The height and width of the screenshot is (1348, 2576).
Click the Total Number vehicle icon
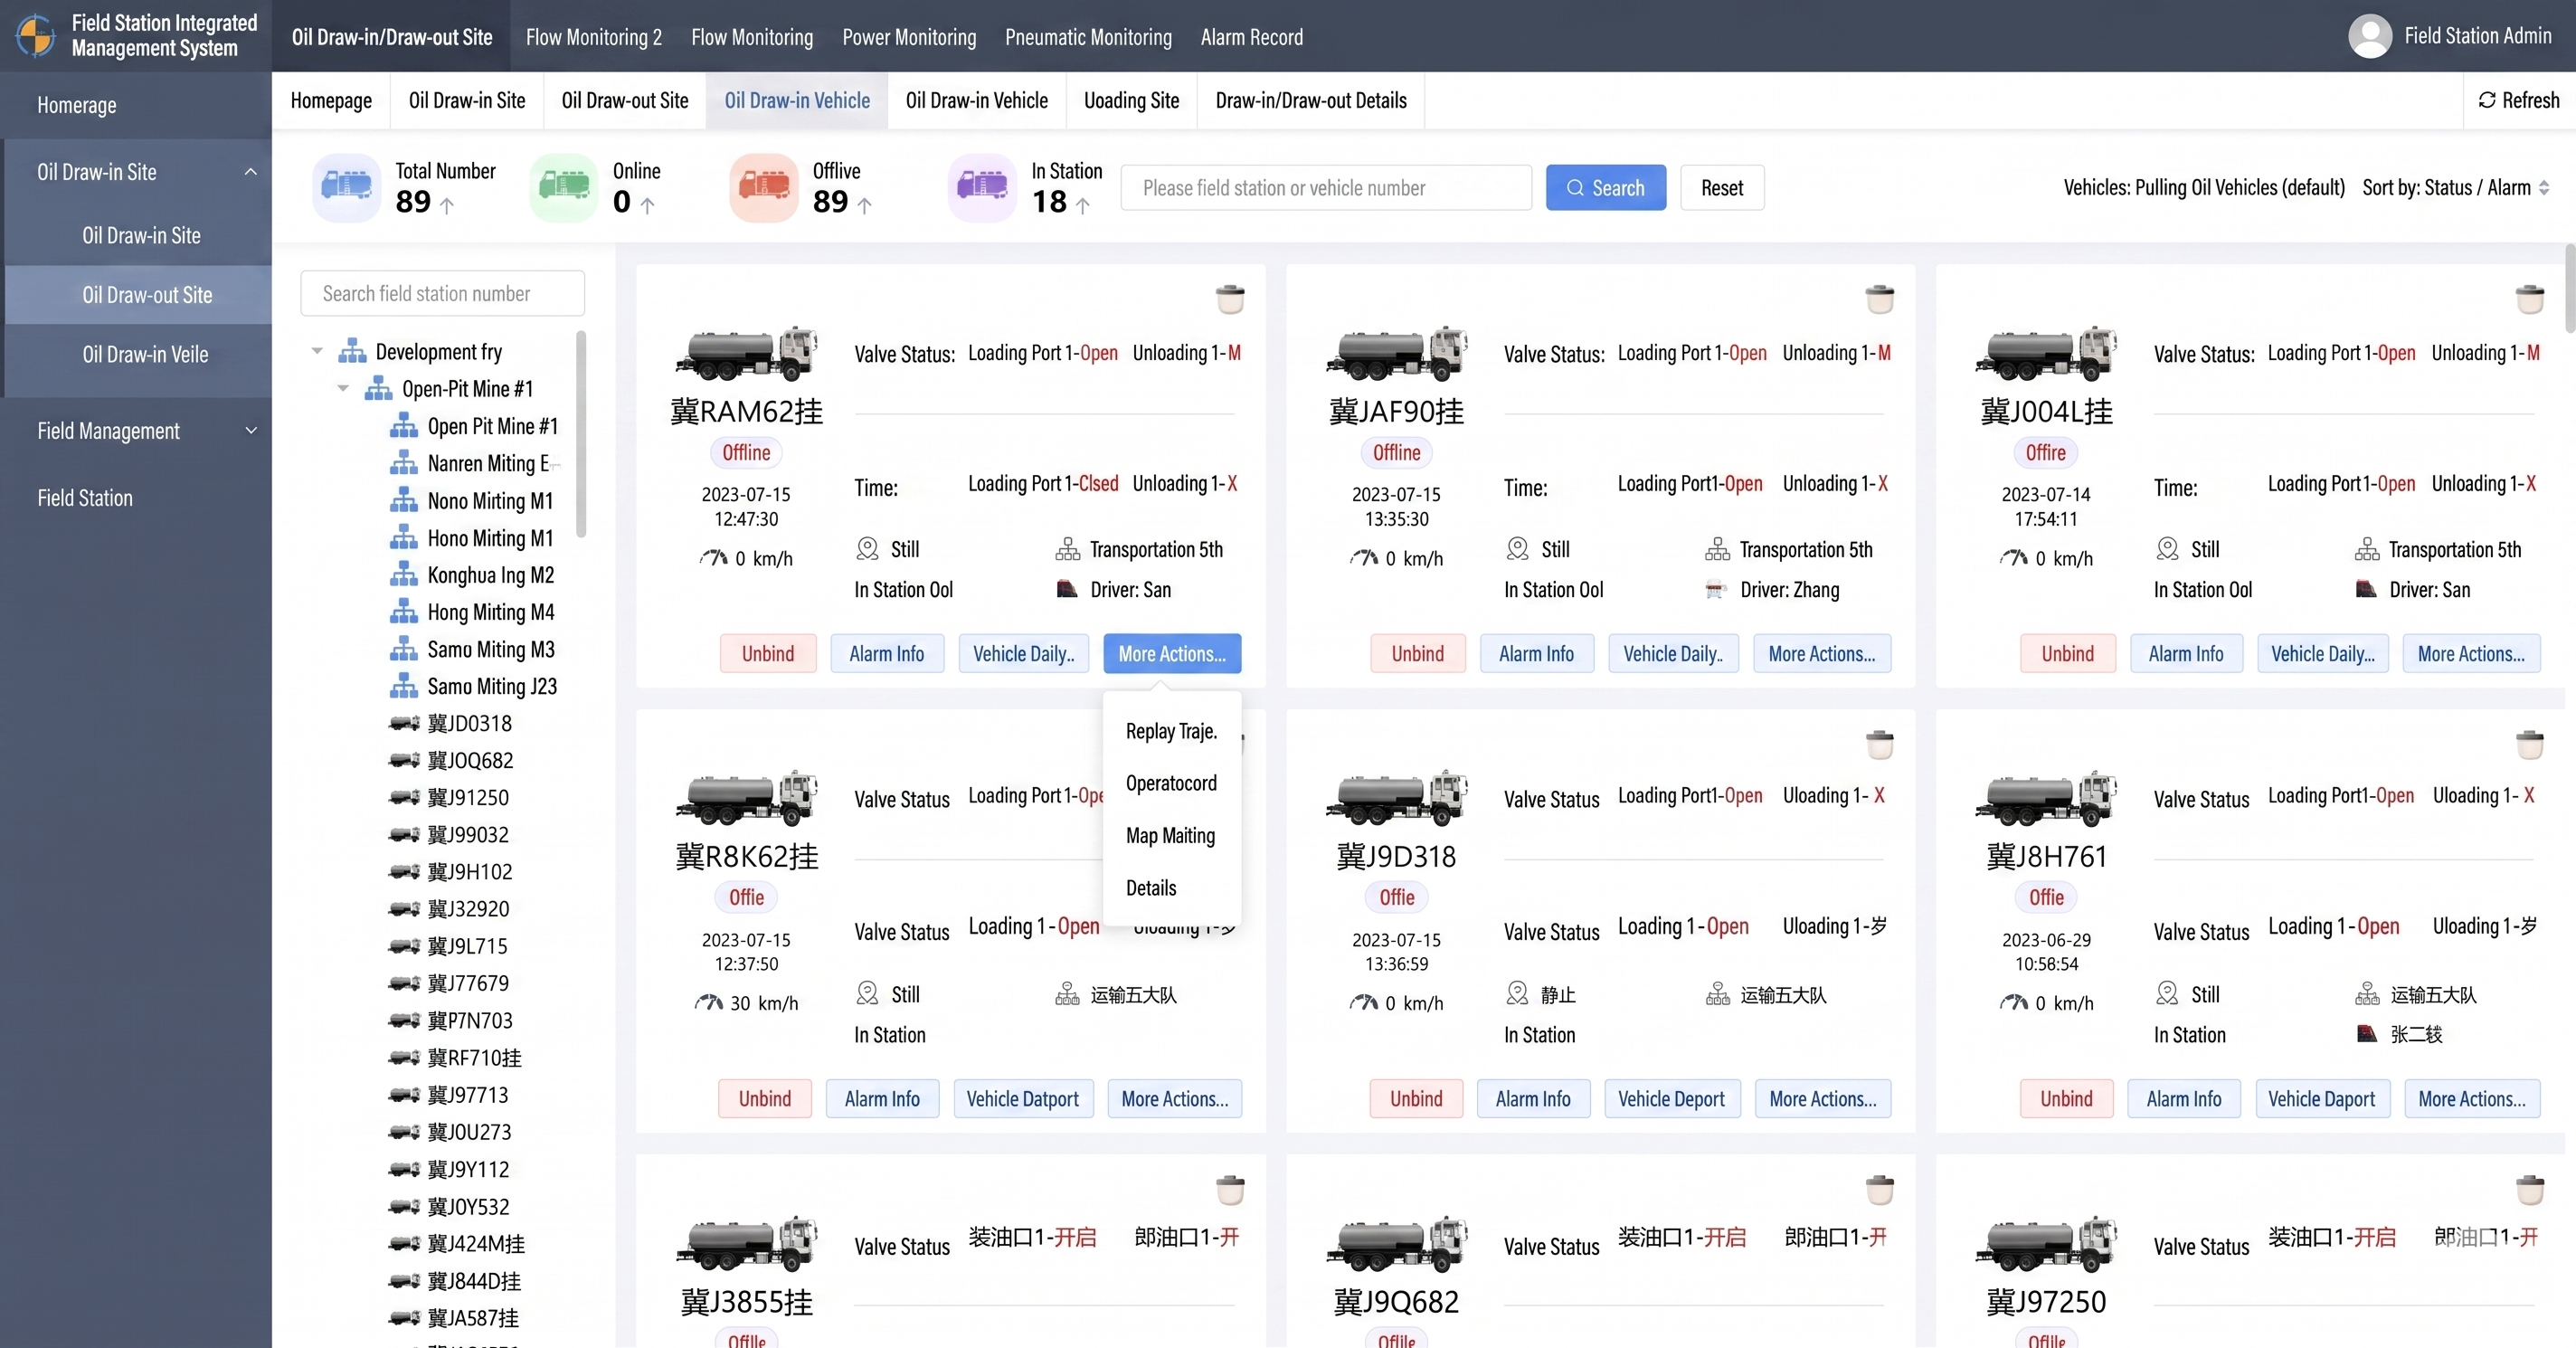click(x=346, y=187)
